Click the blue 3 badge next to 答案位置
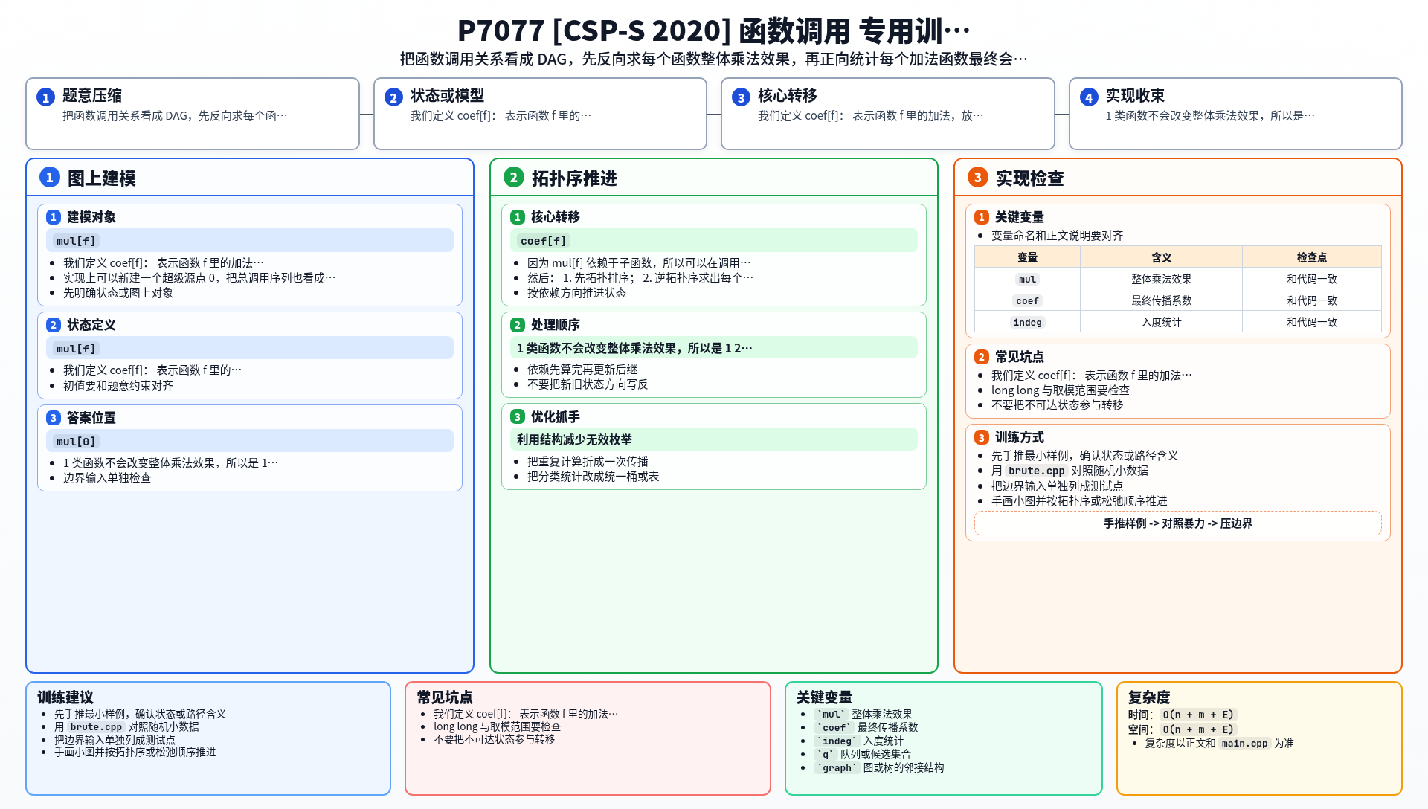1428x809 pixels. click(x=54, y=418)
